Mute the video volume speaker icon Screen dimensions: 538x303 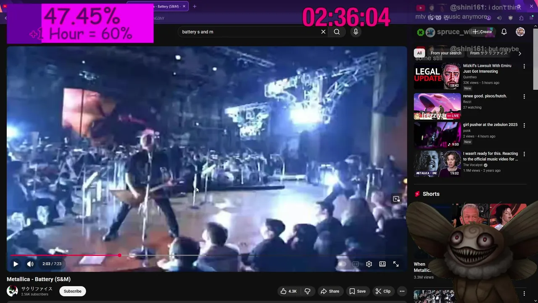(x=30, y=264)
